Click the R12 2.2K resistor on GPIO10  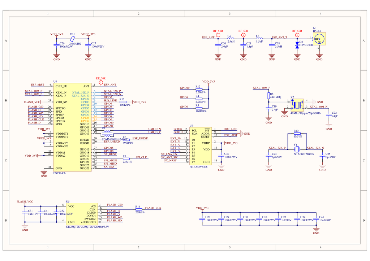(x=199, y=89)
